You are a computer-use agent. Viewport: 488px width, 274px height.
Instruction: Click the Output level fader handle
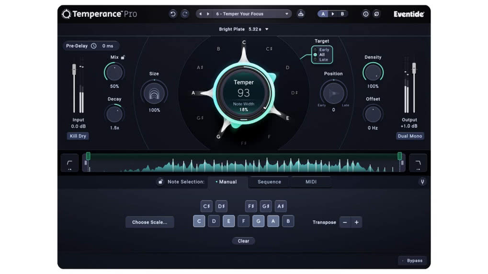414,68
